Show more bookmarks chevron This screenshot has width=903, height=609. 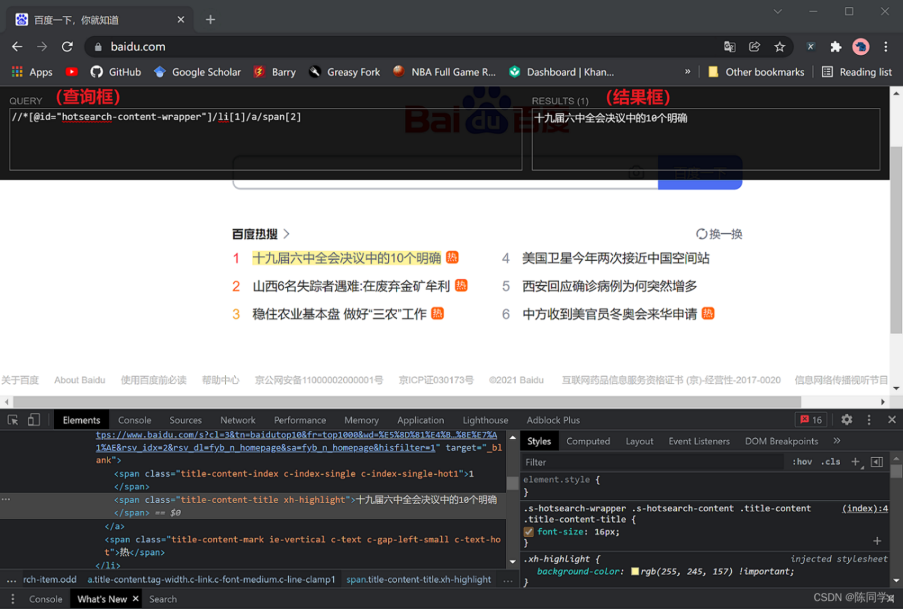pyautogui.click(x=687, y=72)
